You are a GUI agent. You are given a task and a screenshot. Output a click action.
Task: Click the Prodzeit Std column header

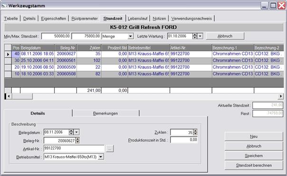pos(115,48)
